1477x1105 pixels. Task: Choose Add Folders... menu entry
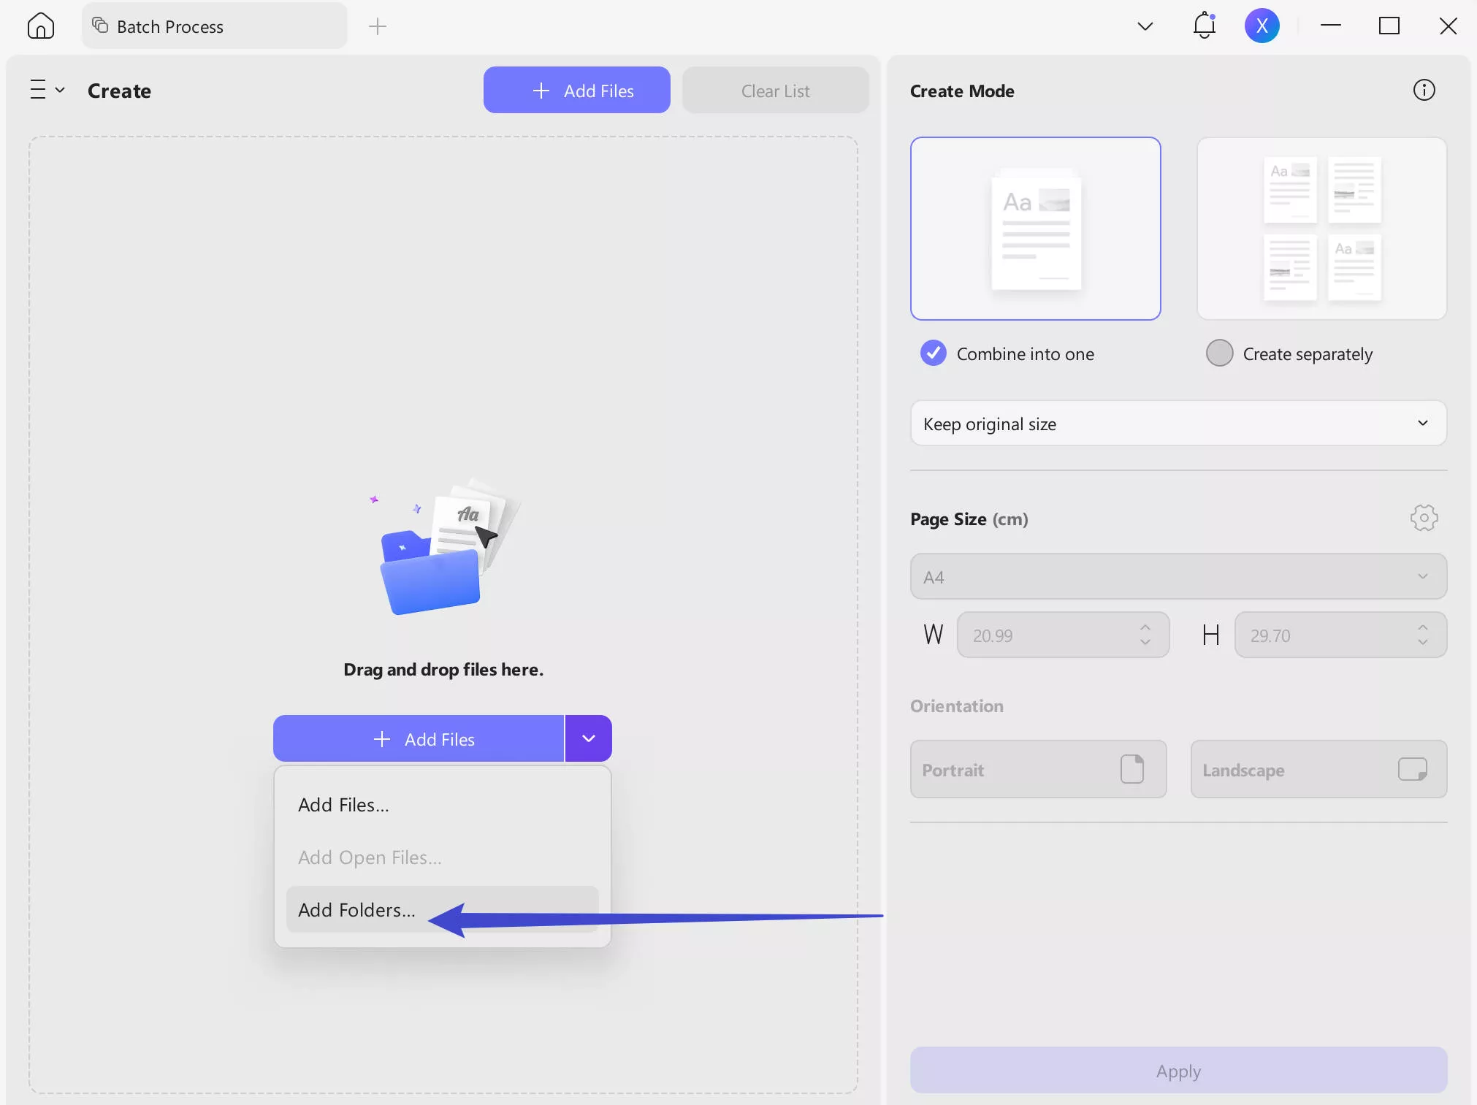tap(356, 910)
